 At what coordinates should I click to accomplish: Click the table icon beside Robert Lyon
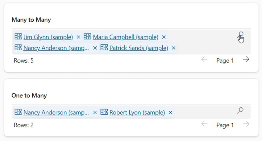[x=104, y=112]
